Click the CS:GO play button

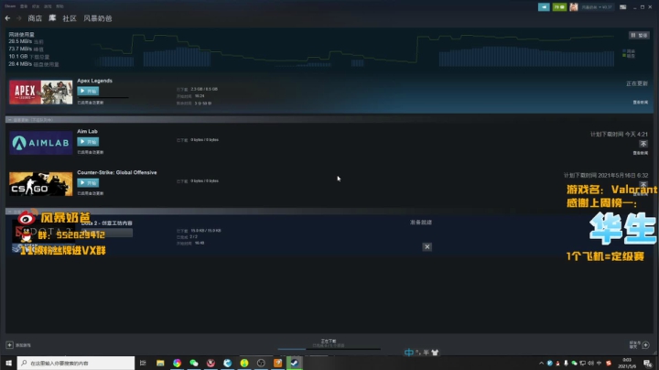tap(88, 182)
